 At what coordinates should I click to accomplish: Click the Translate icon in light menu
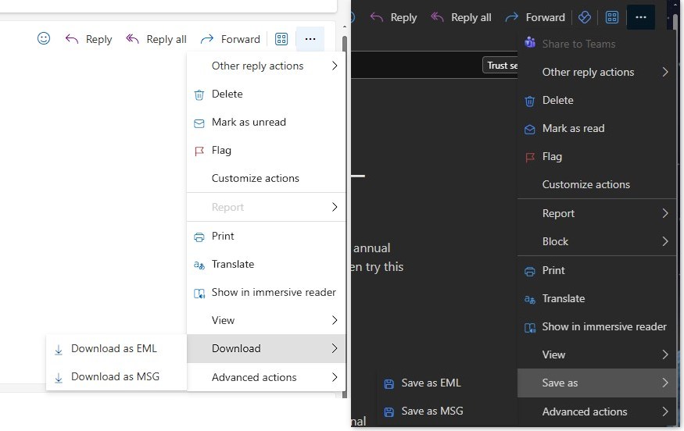click(x=199, y=265)
